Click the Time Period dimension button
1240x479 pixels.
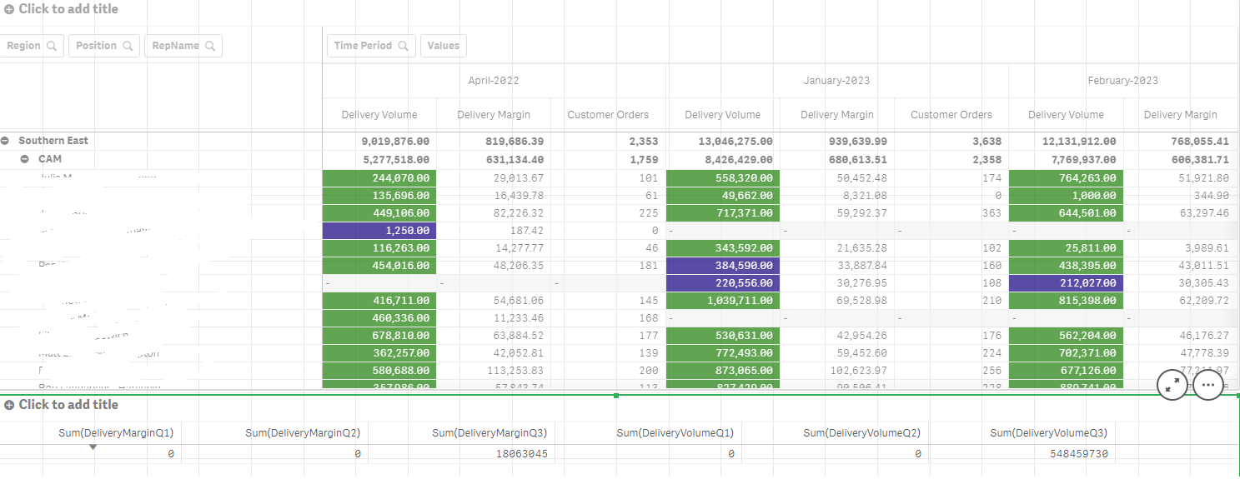(363, 46)
